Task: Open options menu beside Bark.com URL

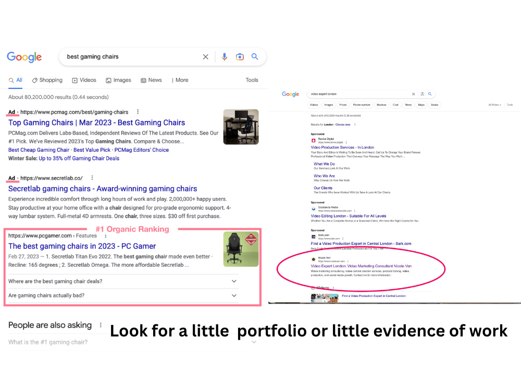Action: click(x=343, y=239)
